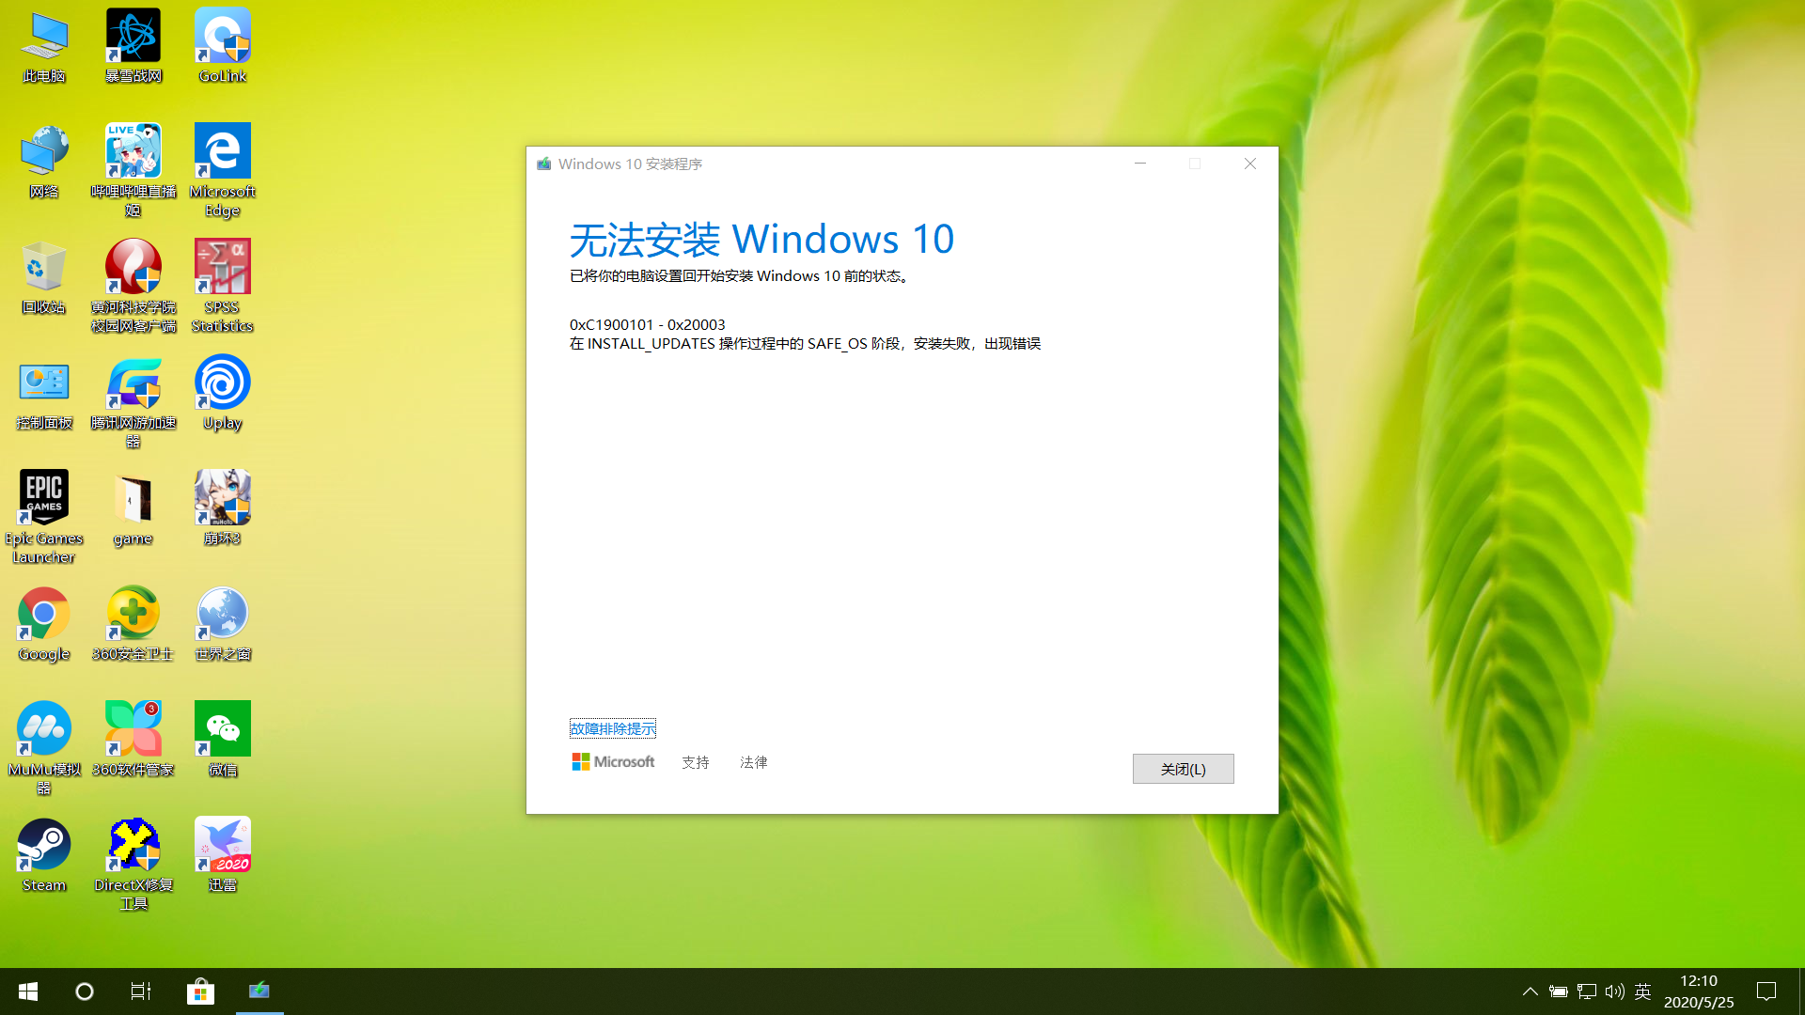The height and width of the screenshot is (1015, 1805).
Task: Select the 崩坏3 desktop shortcut
Action: pos(223,508)
